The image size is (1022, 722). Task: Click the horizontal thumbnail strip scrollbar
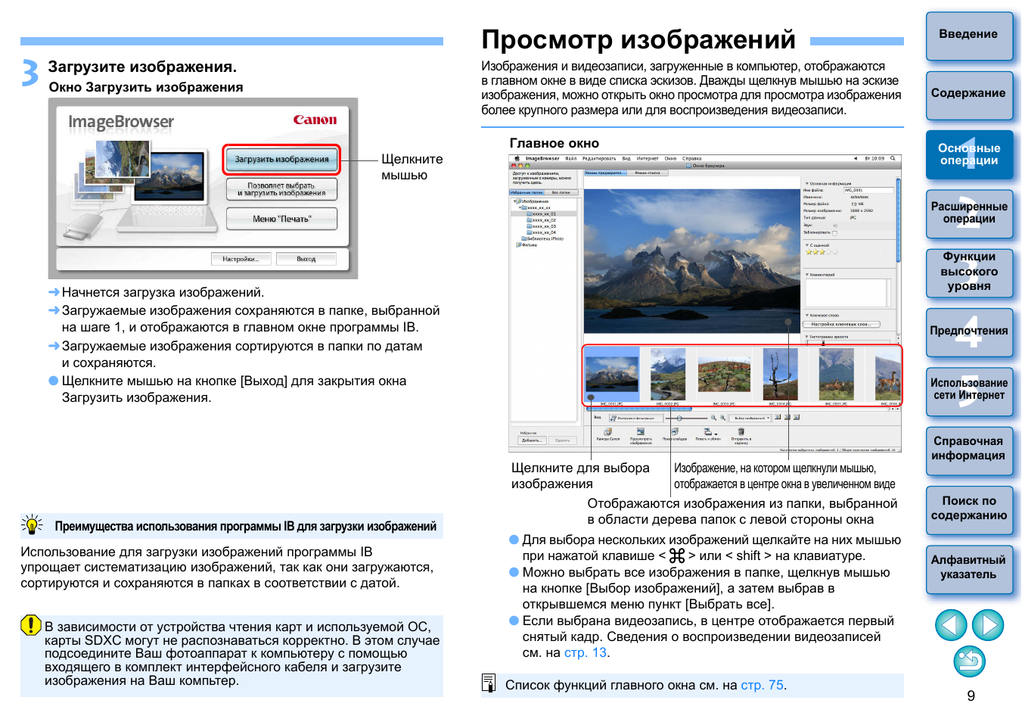(638, 409)
